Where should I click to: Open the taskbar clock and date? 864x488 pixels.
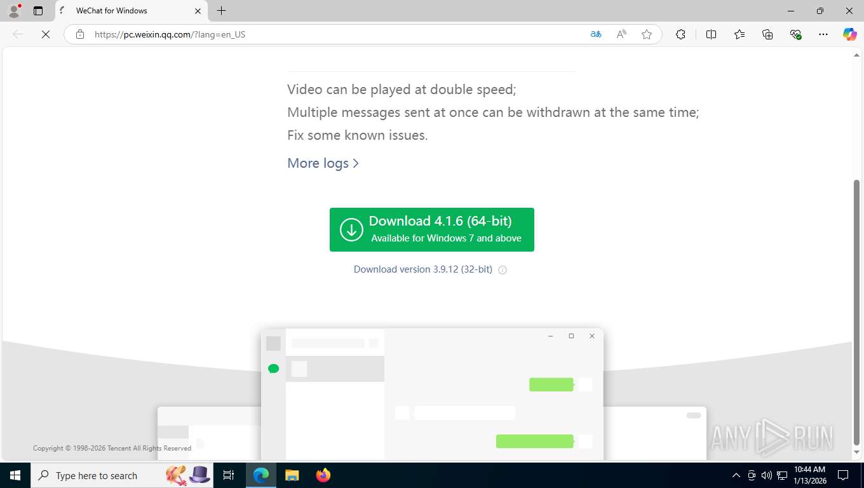pos(810,475)
